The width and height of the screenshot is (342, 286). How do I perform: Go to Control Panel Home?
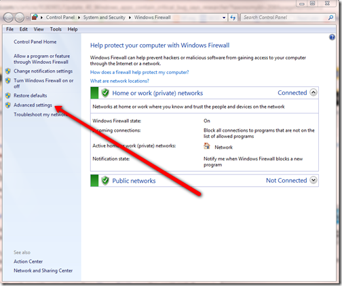point(35,41)
